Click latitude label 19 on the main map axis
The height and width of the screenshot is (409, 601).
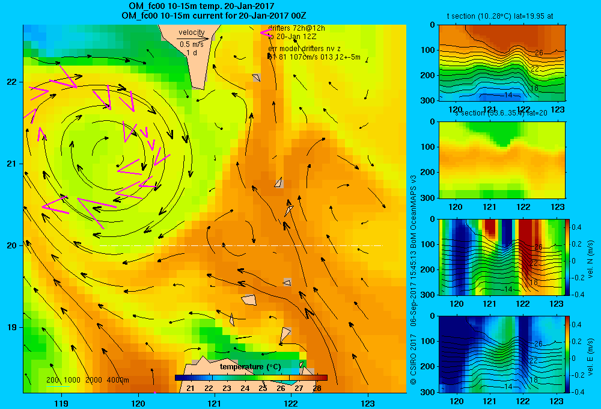point(11,327)
